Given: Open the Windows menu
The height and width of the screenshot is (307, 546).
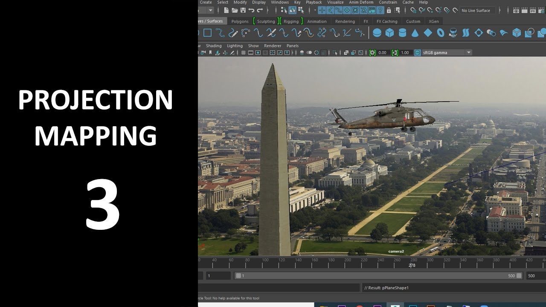Looking at the screenshot, I should click(280, 2).
